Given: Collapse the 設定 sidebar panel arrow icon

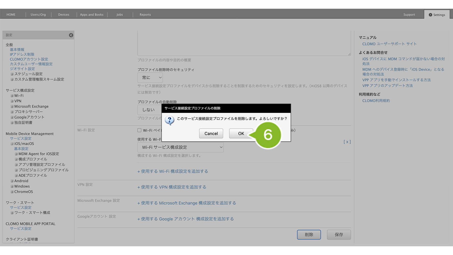Looking at the screenshot, I should (x=71, y=35).
